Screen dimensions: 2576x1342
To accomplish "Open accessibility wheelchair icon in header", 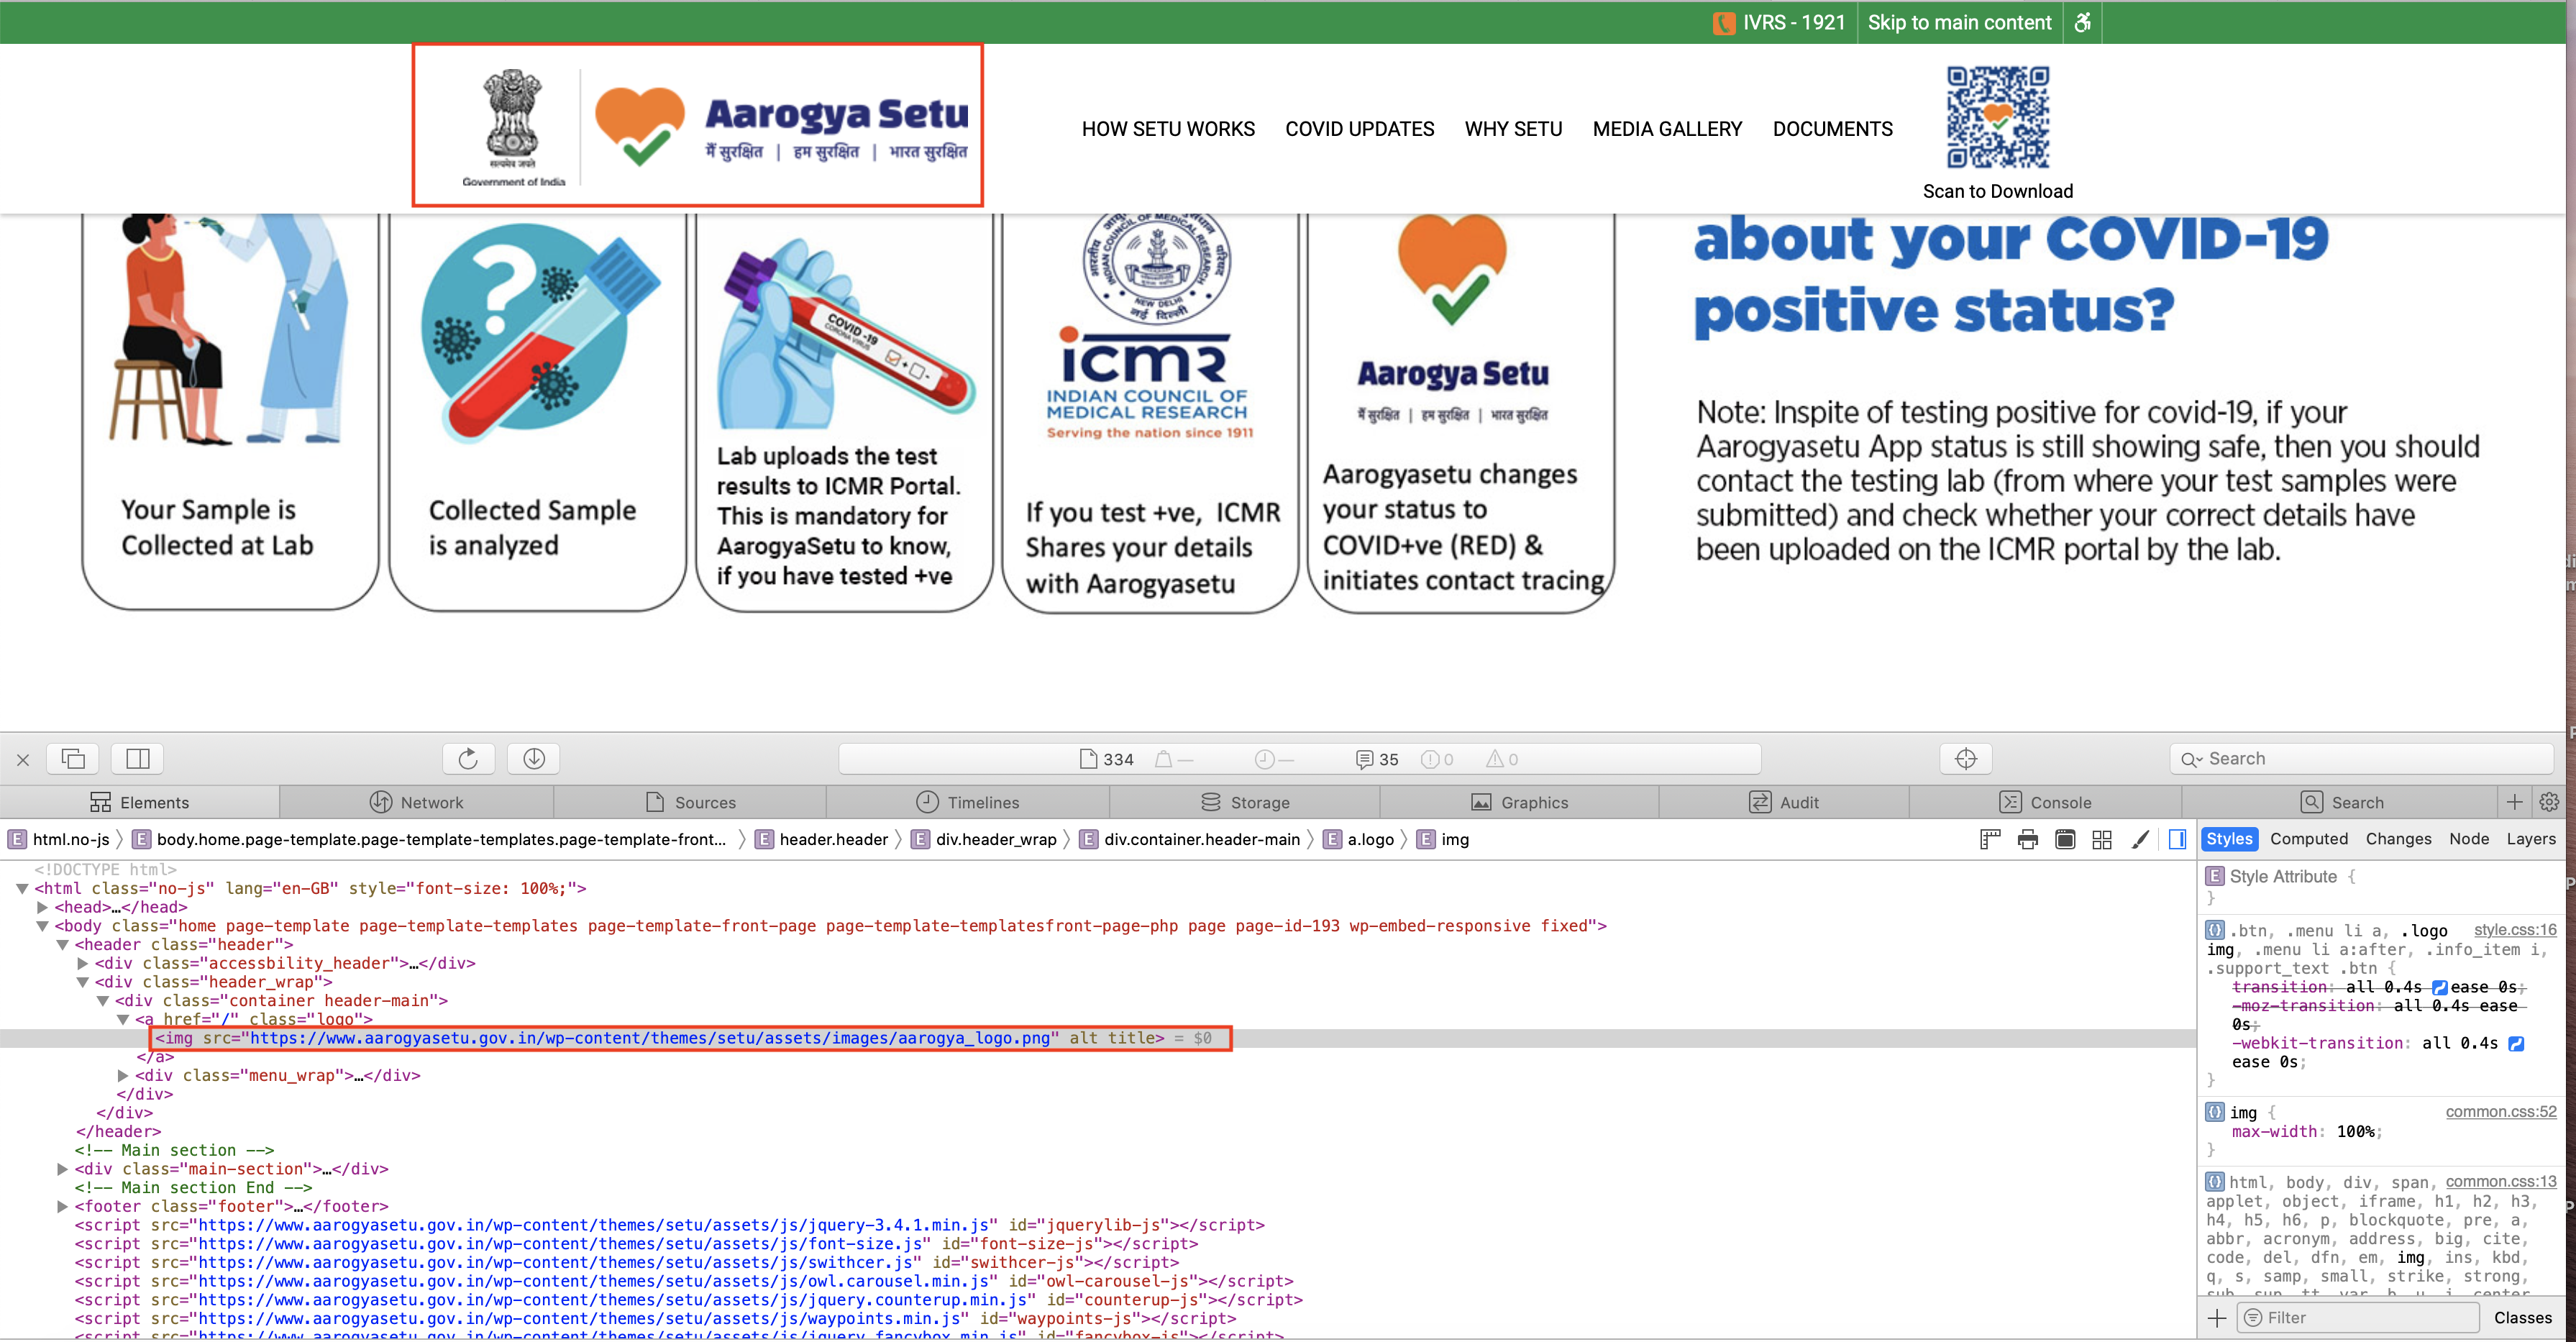I will pyautogui.click(x=2083, y=22).
